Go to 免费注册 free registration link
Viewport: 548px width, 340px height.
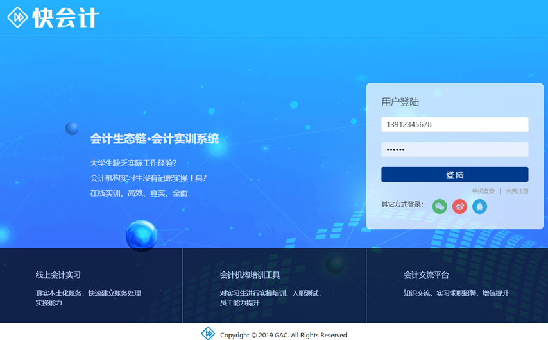517,191
